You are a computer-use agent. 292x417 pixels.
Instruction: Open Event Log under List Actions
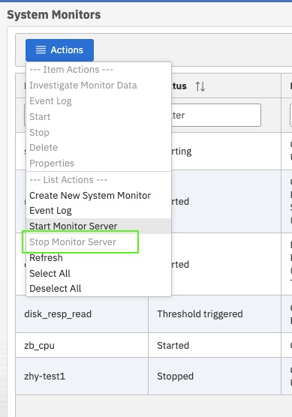pyautogui.click(x=50, y=211)
